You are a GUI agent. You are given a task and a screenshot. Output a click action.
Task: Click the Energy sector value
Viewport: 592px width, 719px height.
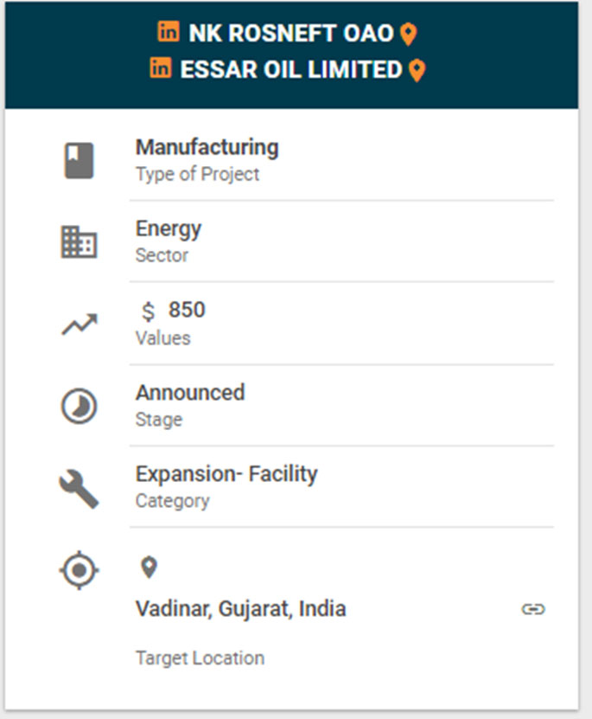click(169, 228)
